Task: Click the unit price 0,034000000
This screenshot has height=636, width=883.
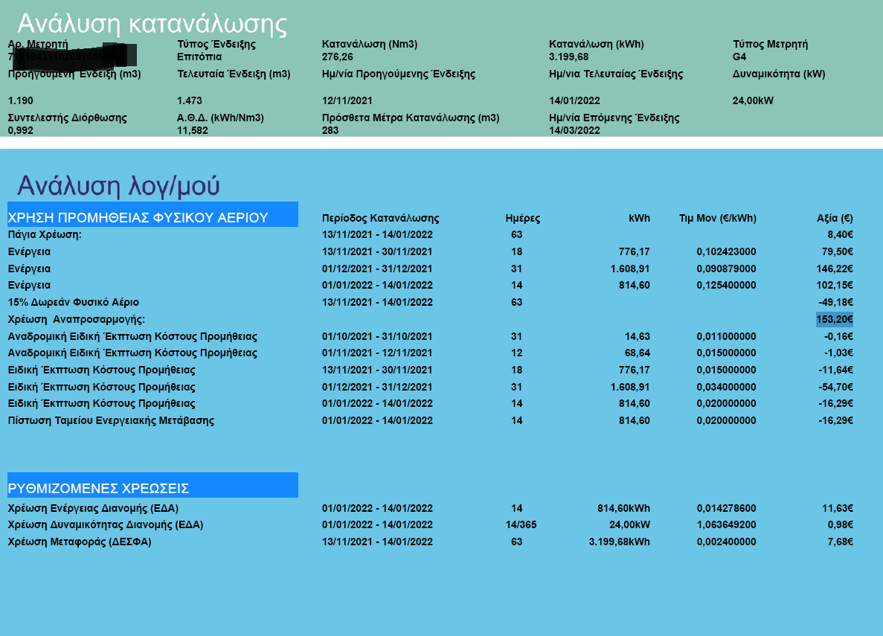Action: pyautogui.click(x=727, y=387)
